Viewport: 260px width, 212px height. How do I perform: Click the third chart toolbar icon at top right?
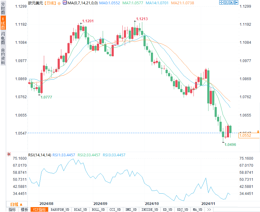pyautogui.click(x=231, y=2)
